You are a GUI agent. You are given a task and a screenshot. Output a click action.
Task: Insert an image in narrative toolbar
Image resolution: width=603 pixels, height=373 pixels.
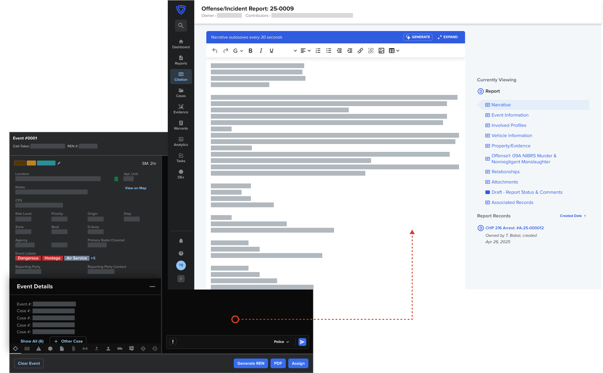(381, 51)
